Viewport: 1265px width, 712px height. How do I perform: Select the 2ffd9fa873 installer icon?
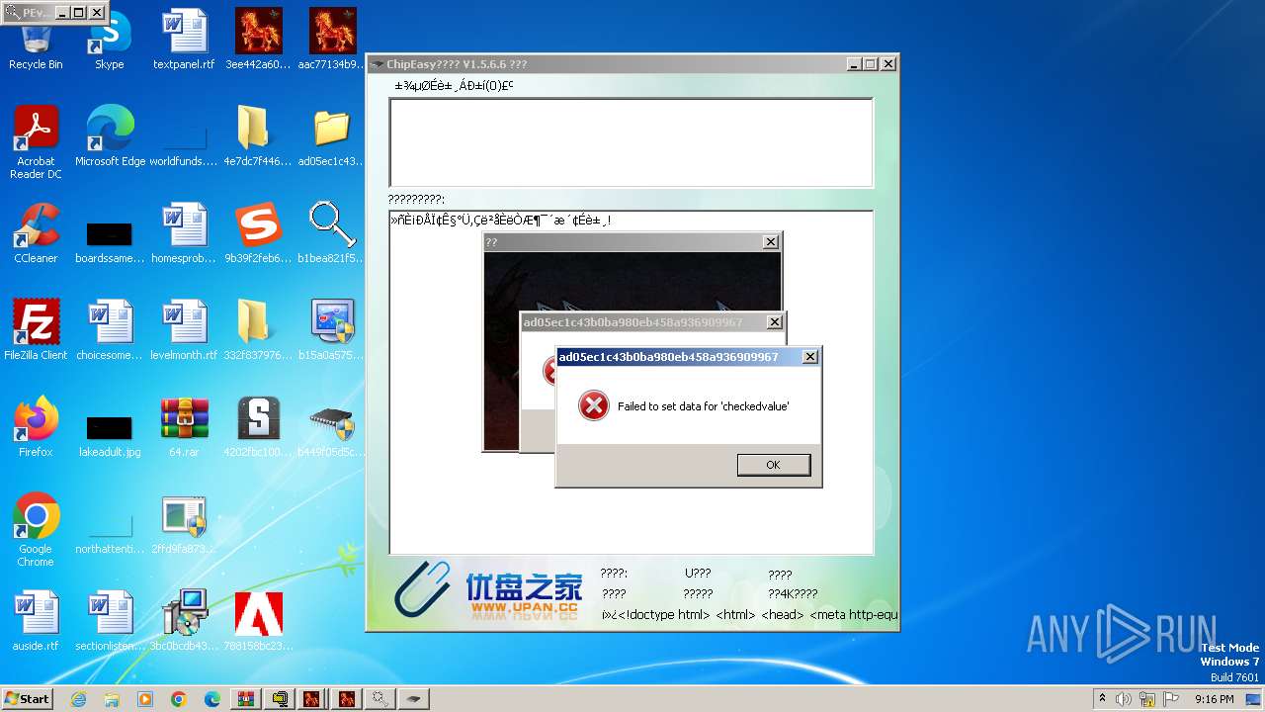(x=184, y=524)
